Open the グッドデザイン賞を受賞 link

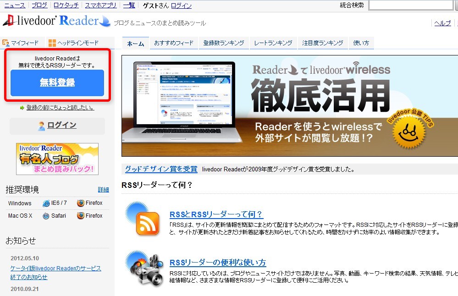(x=161, y=169)
